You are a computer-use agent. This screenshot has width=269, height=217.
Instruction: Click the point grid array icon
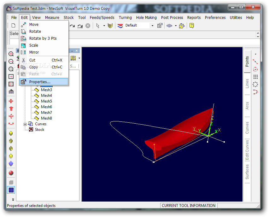click(255, 77)
